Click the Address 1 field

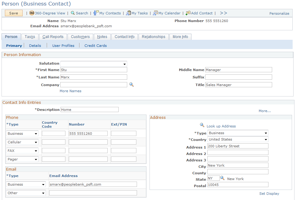[x=238, y=146]
